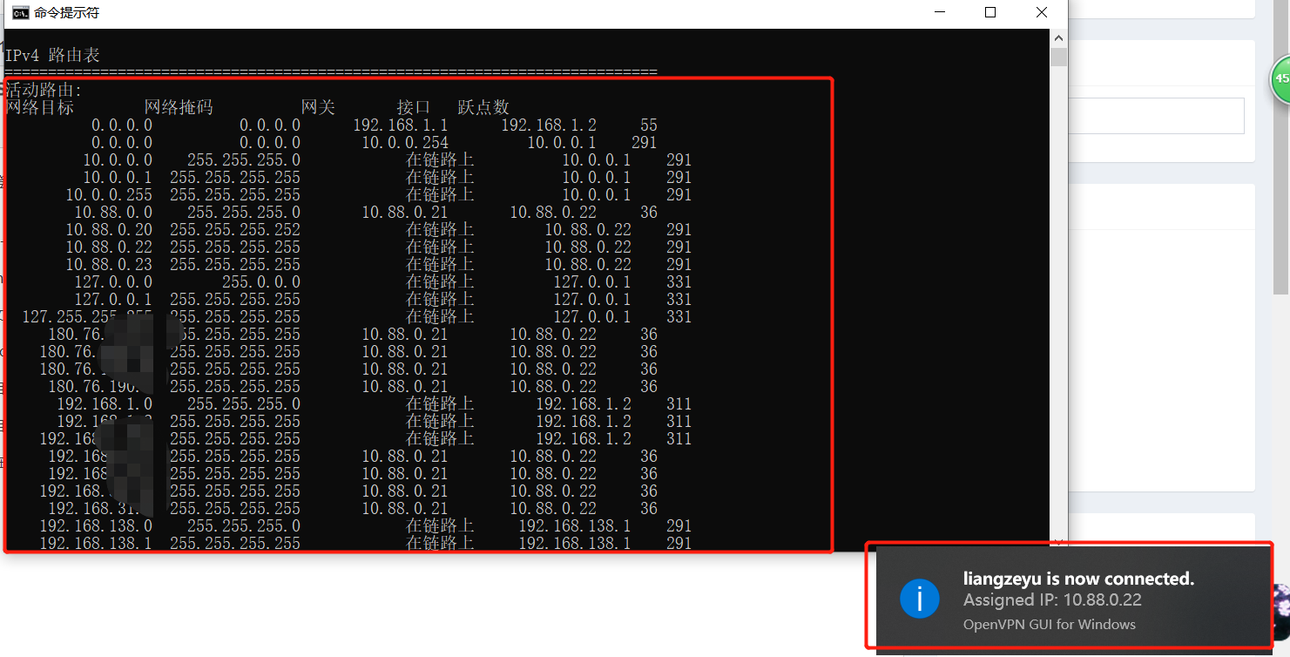The height and width of the screenshot is (657, 1290).
Task: Click the blue info icon in OpenVPN notification
Action: (919, 599)
